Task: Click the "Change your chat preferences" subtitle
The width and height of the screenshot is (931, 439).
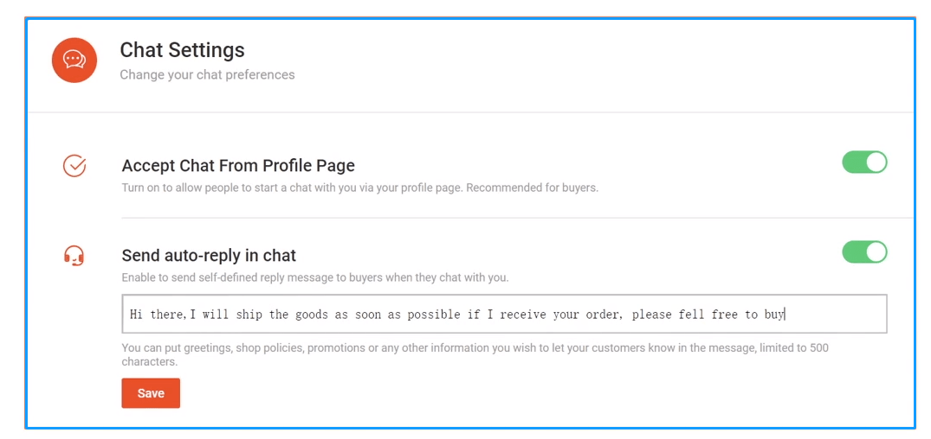Action: (207, 75)
